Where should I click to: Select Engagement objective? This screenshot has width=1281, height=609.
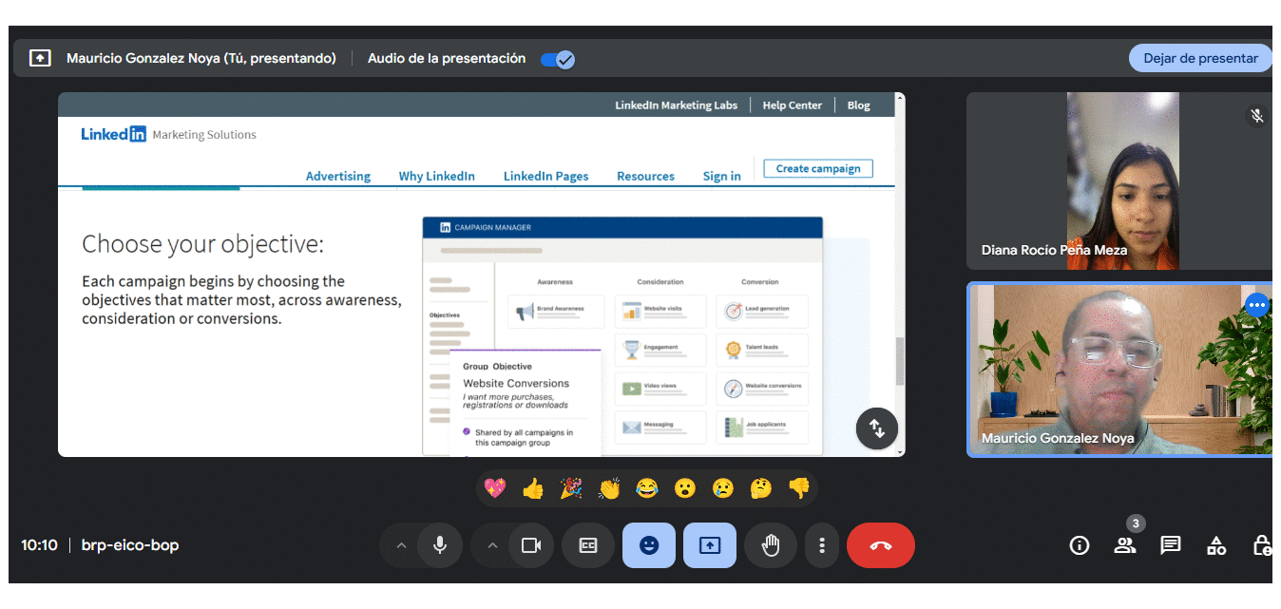coord(660,349)
